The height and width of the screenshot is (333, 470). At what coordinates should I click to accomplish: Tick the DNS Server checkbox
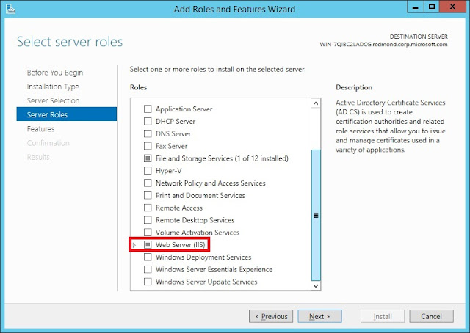[x=148, y=134]
